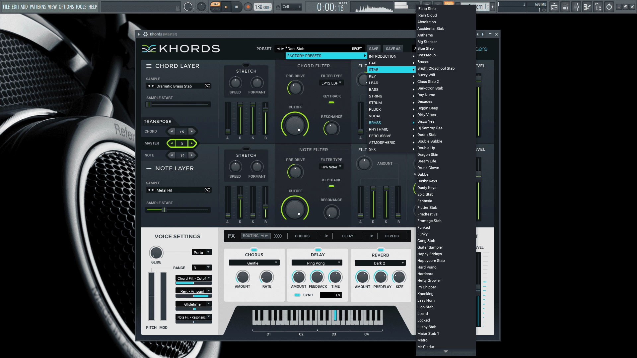The image size is (637, 358).
Task: Decrease the Chord transpose value
Action: (172, 132)
